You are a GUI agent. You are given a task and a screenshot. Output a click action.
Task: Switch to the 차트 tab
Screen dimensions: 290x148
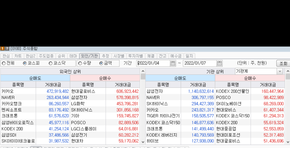18,56
